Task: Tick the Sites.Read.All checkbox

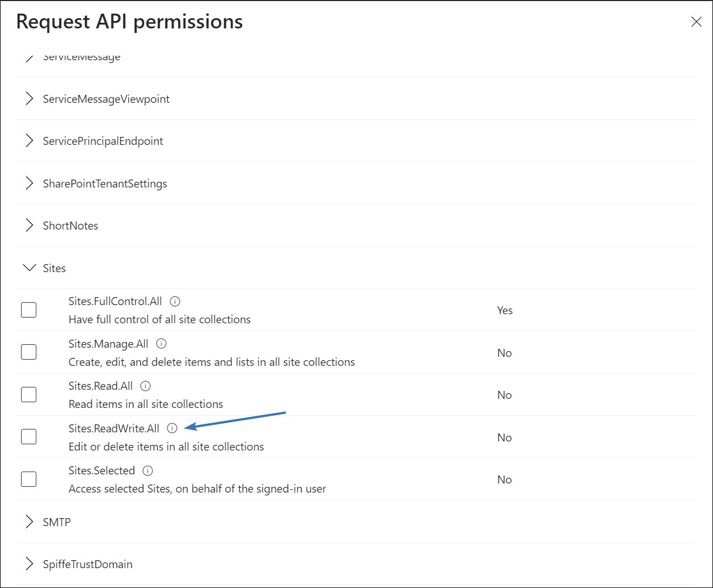Action: click(28, 395)
